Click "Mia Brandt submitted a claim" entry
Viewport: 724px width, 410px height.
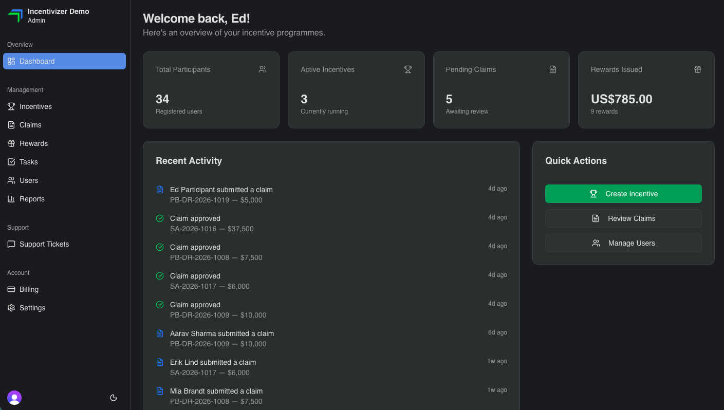tap(216, 391)
